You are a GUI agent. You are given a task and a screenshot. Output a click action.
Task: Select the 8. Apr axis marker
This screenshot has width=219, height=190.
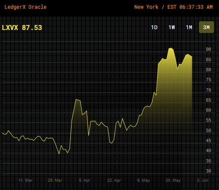pyautogui.click(x=84, y=180)
